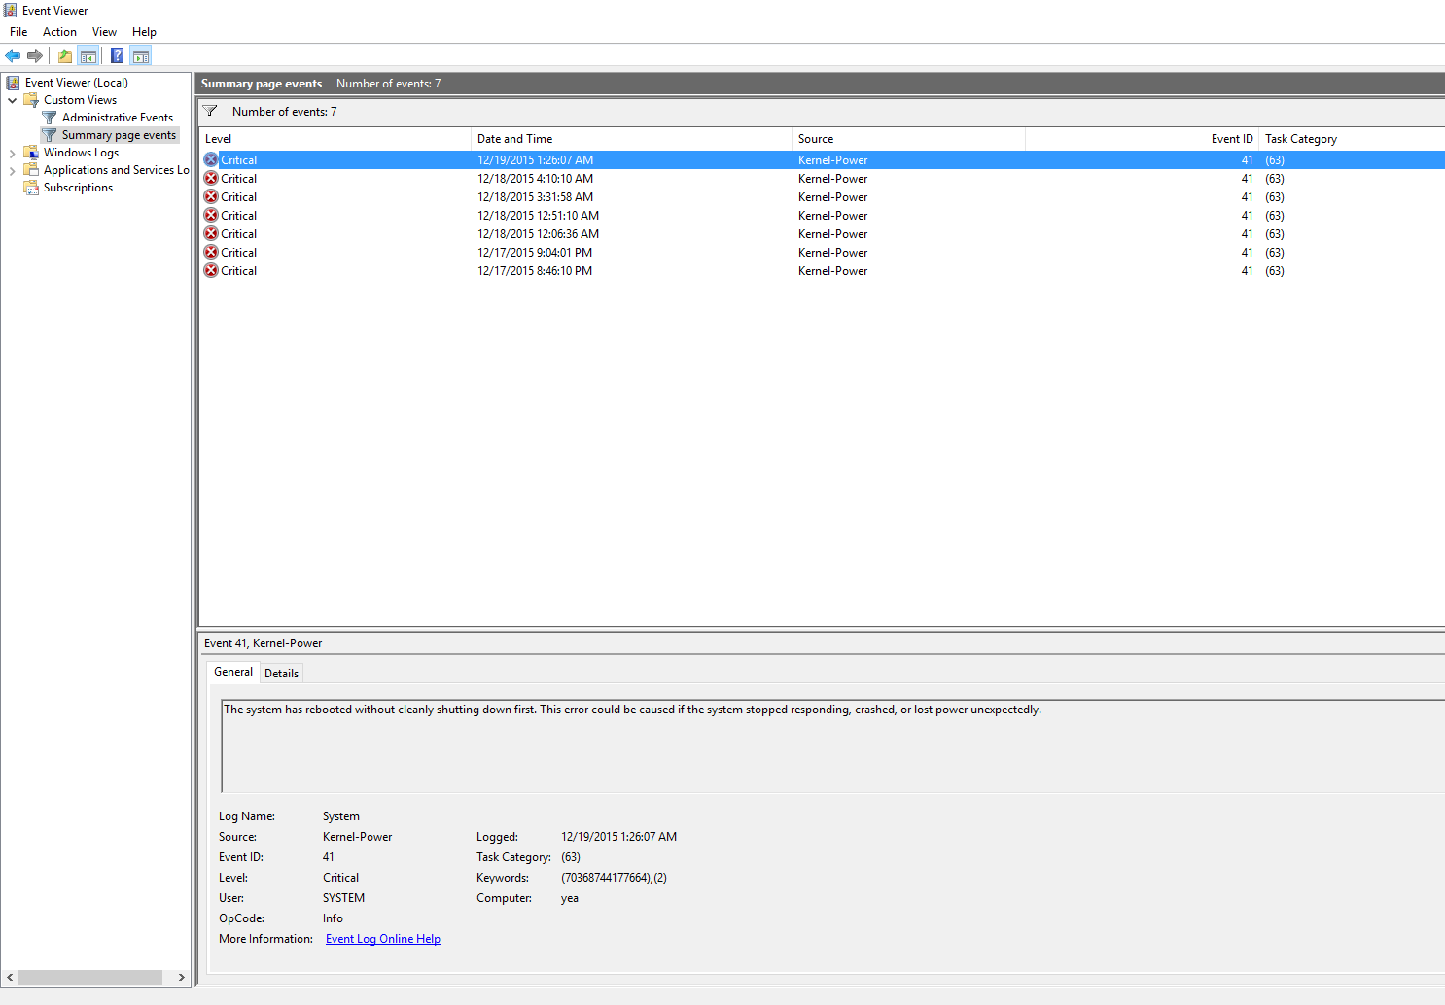1445x1005 pixels.
Task: Click the critical icon for 12/18/2015 4:10:10 AM
Action: click(x=211, y=178)
